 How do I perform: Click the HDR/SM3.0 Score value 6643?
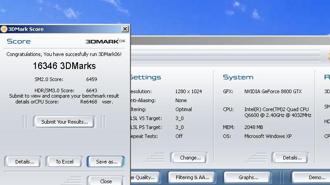[91, 90]
